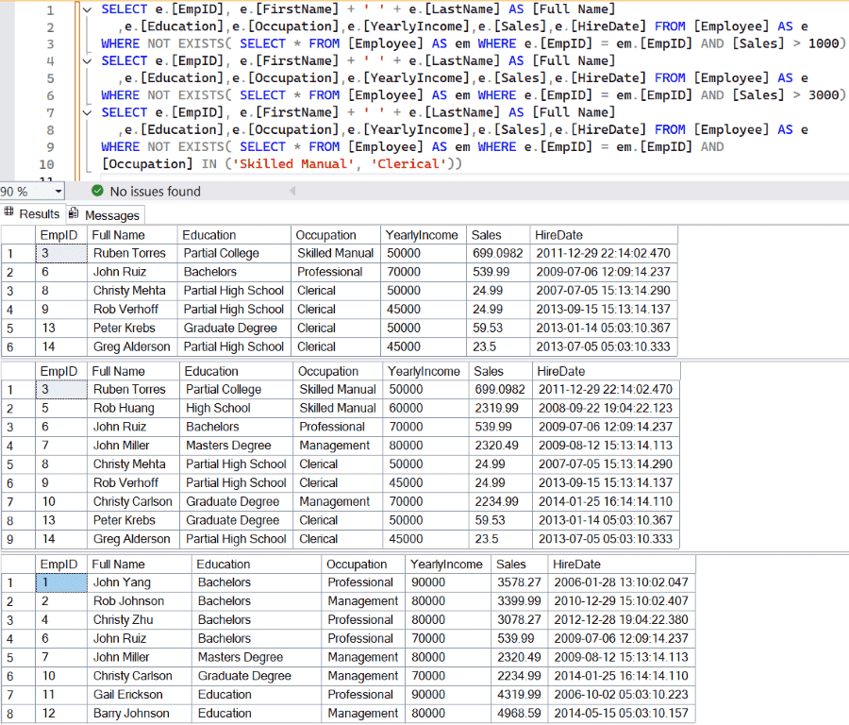Collapse the third SELECT statement outline chevron
Image resolution: width=849 pixels, height=725 pixels.
click(x=85, y=111)
